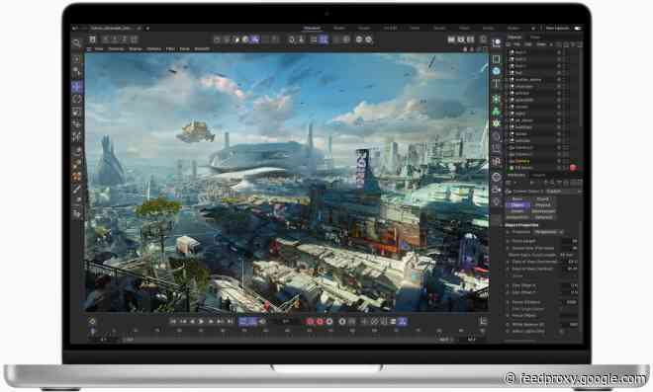This screenshot has height=392, width=653.
Task: Open the viewport Cameras menu
Action: click(116, 49)
